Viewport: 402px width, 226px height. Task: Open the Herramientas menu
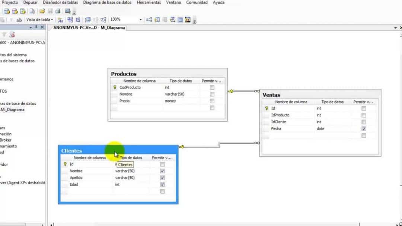pyautogui.click(x=149, y=3)
